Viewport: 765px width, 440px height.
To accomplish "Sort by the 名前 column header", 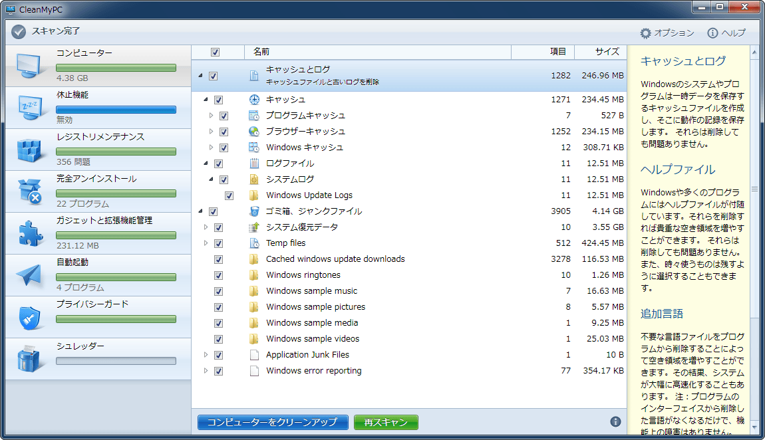I will click(378, 52).
